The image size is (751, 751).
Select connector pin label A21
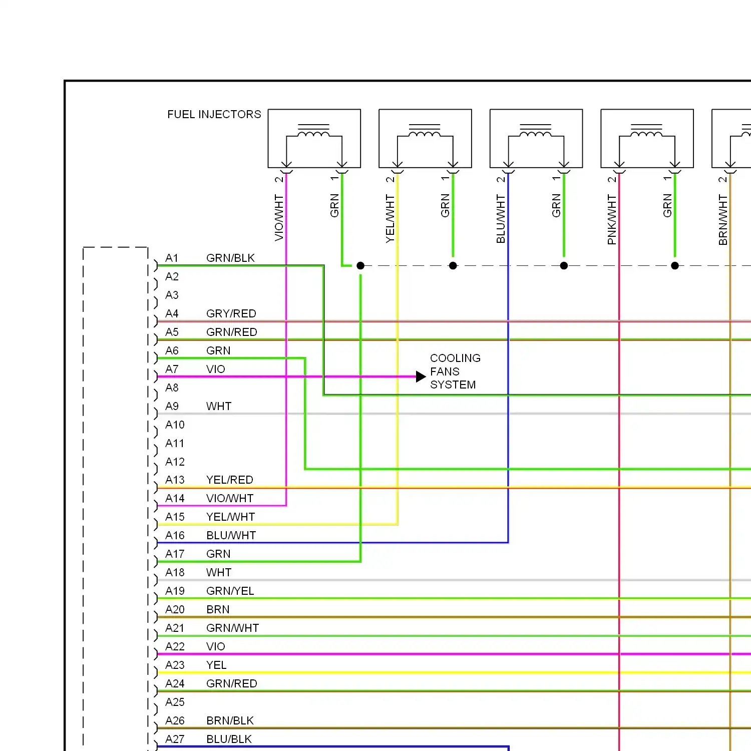pyautogui.click(x=175, y=628)
